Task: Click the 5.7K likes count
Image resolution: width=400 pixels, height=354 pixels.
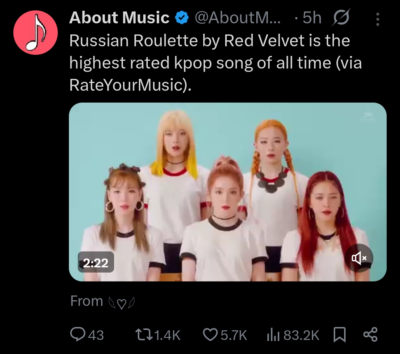Action: (234, 335)
